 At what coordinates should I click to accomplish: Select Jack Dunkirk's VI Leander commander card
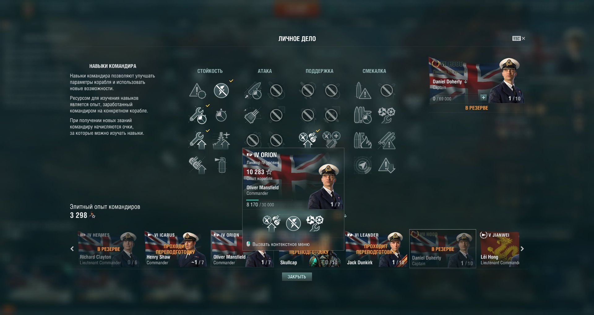click(x=376, y=249)
